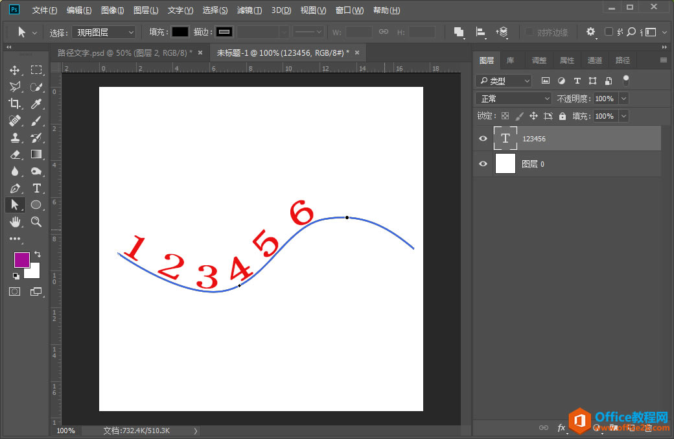This screenshot has width=674, height=439.
Task: Select the Quick Selection tool
Action: click(x=36, y=87)
